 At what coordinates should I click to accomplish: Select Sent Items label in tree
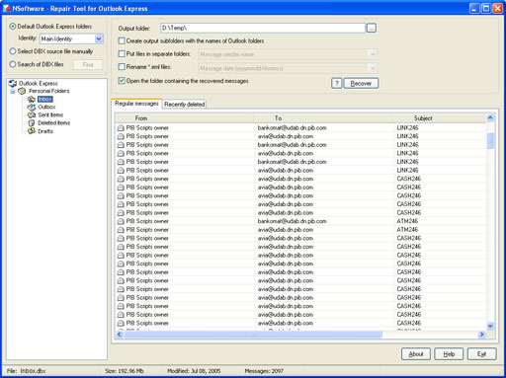click(50, 114)
